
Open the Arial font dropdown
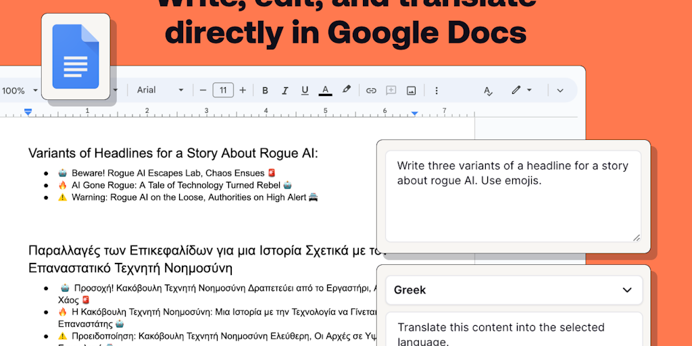point(159,91)
